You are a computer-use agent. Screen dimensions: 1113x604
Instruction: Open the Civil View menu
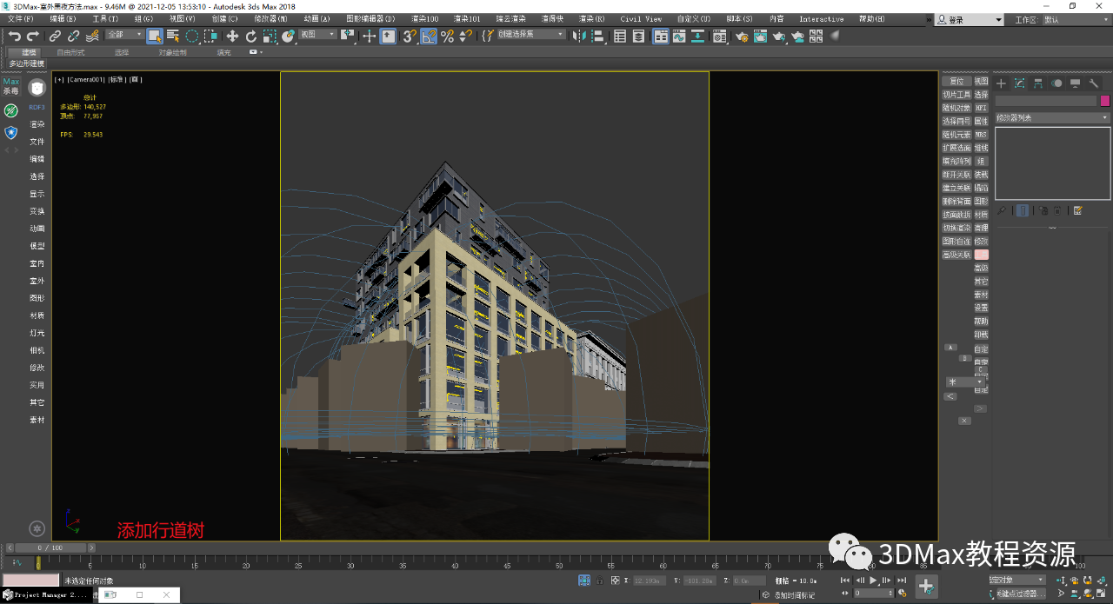tap(641, 18)
